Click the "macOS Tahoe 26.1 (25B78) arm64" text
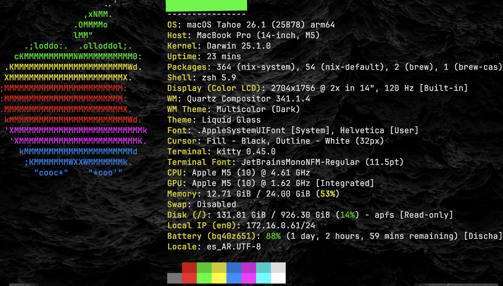Image resolution: width=503 pixels, height=286 pixels. tap(261, 25)
